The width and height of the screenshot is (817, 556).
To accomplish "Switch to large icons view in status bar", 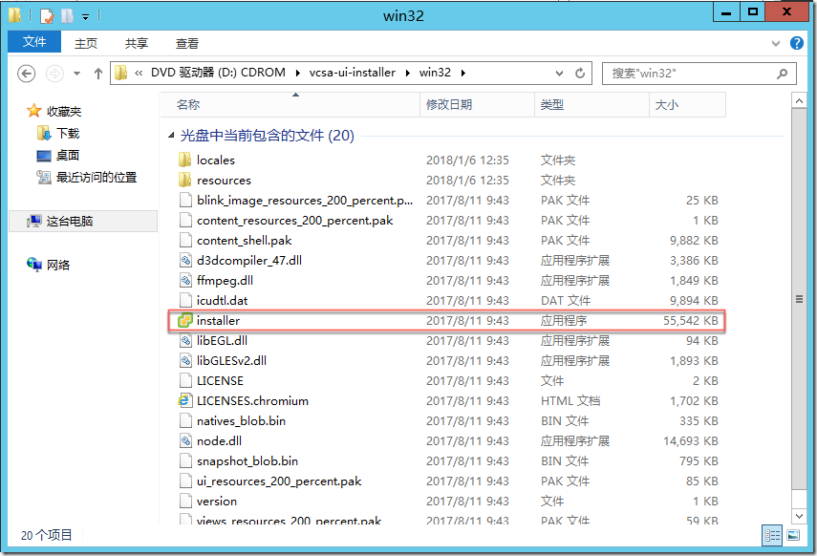I will pyautogui.click(x=793, y=535).
